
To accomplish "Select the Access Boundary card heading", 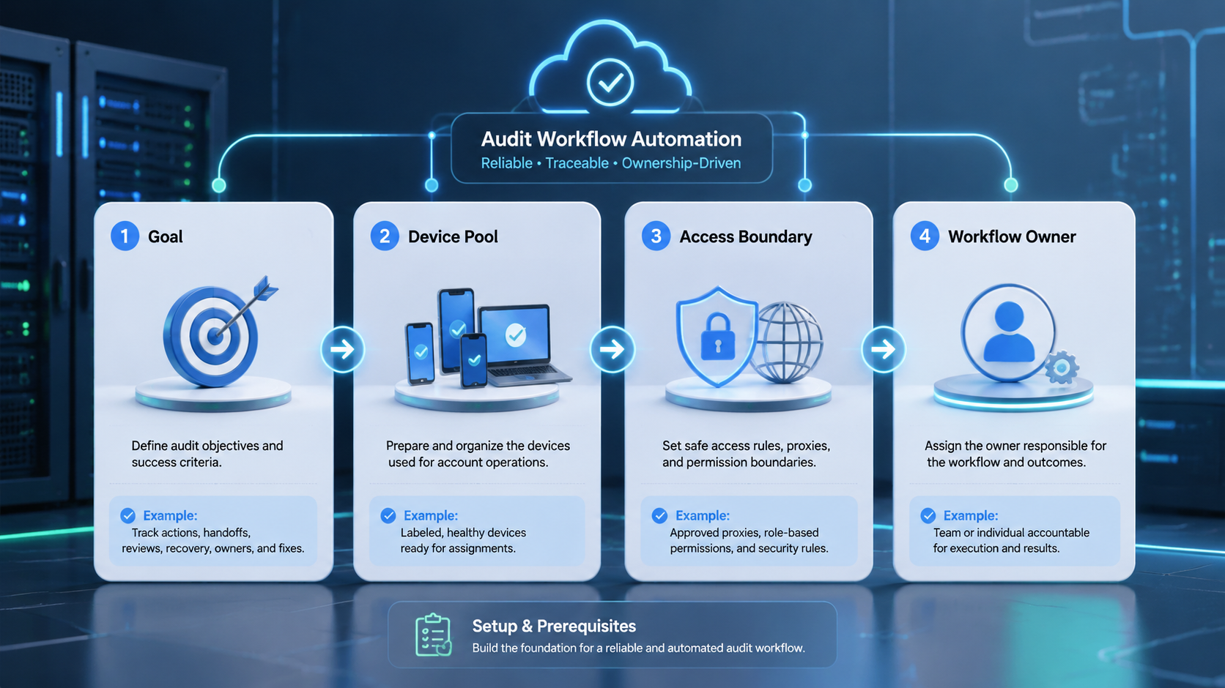I will coord(746,236).
